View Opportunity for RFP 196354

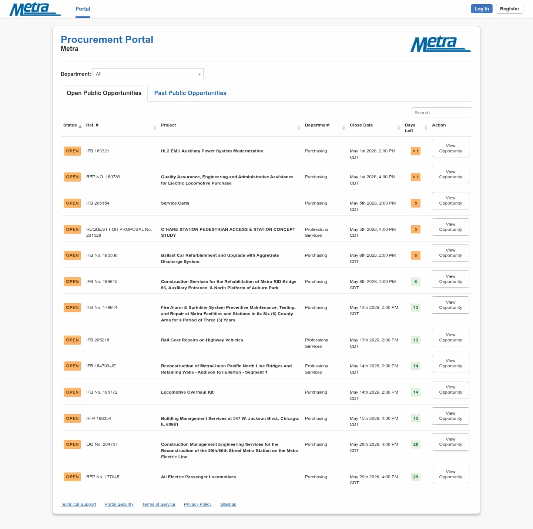point(450,416)
